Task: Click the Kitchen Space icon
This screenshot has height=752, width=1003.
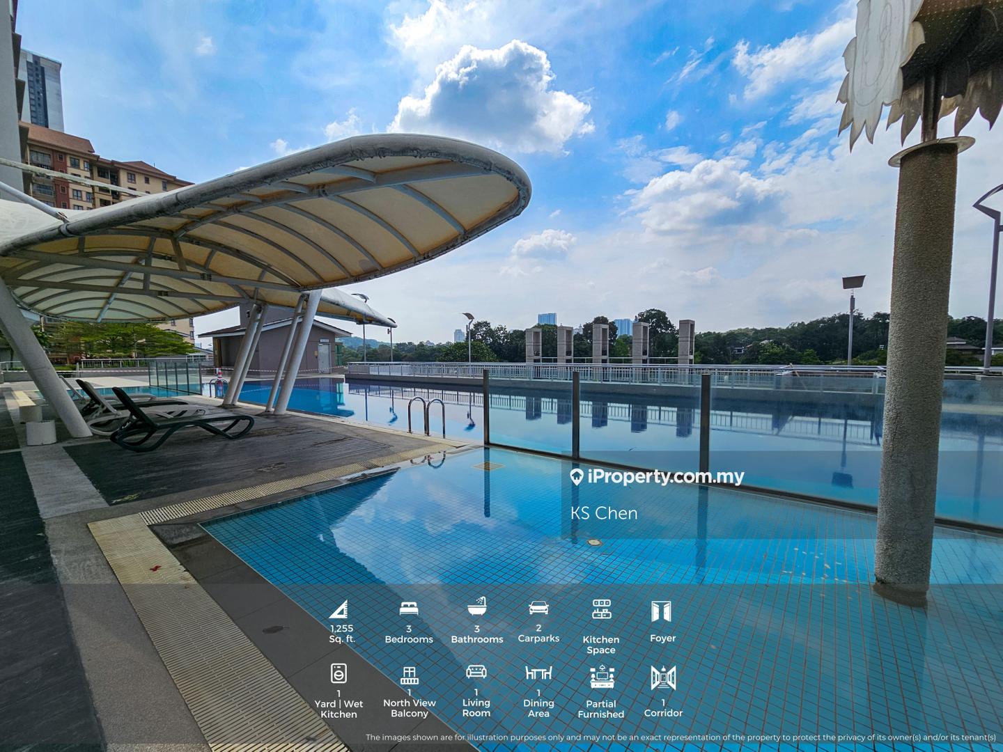Action: [x=601, y=609]
